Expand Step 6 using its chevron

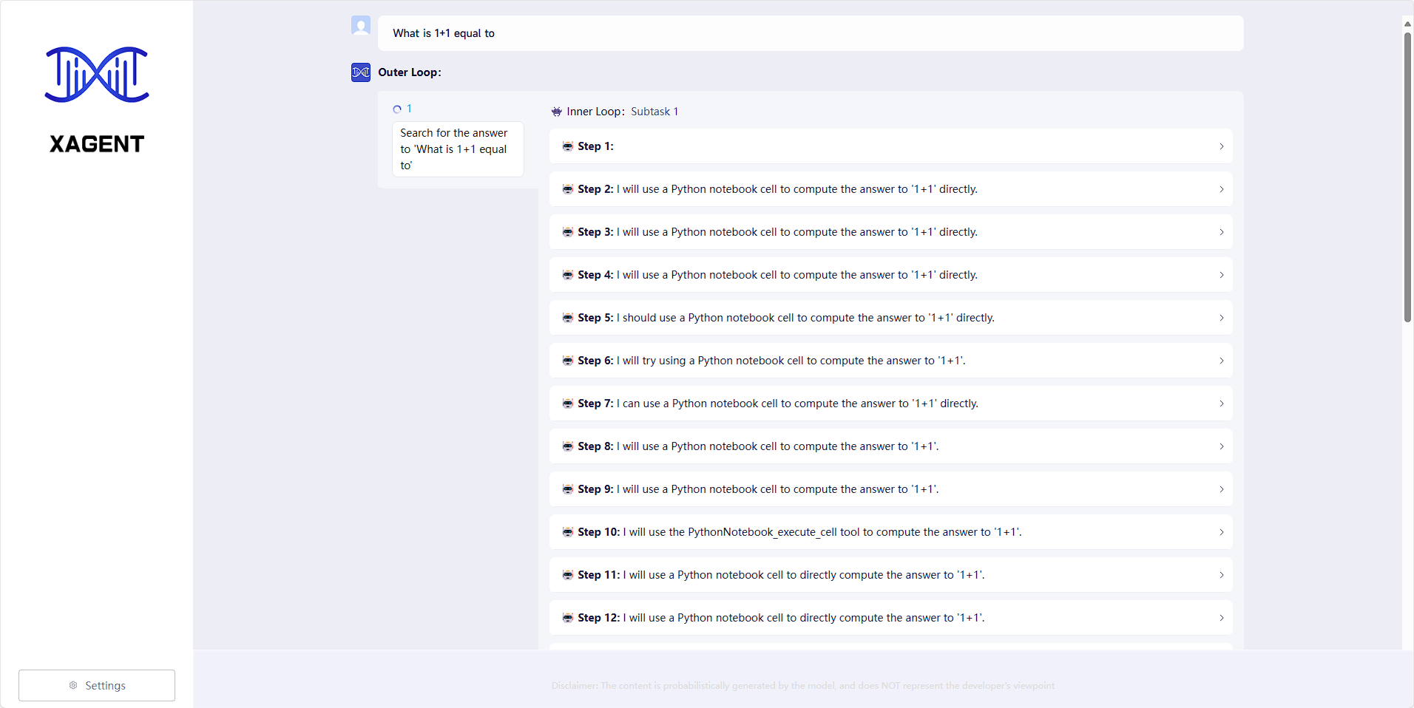tap(1221, 361)
